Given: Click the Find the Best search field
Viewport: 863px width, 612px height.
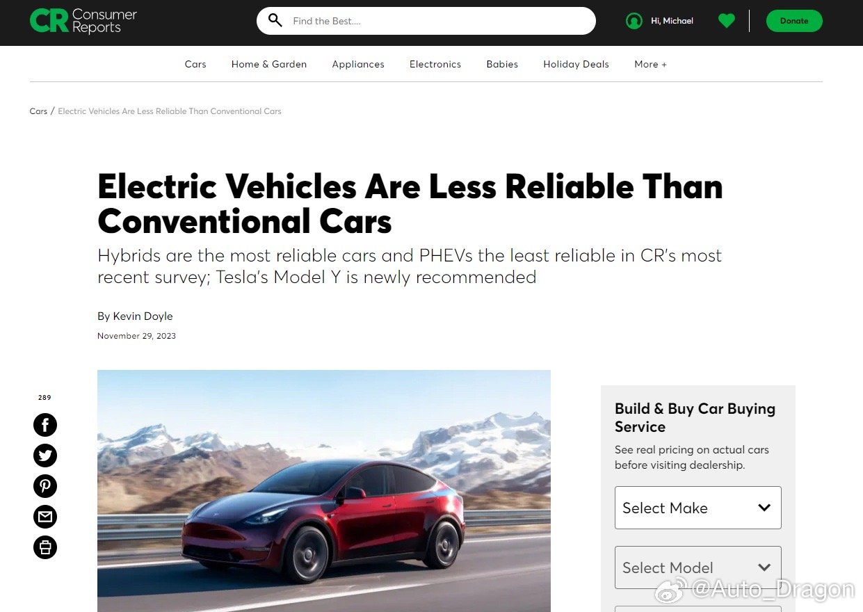Looking at the screenshot, I should [x=438, y=21].
